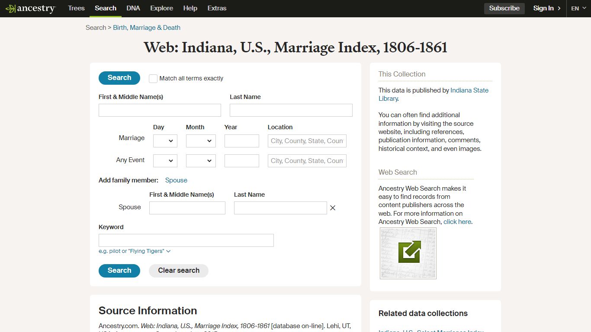Open the Explore menu
Viewport: 591px width, 332px height.
click(162, 8)
